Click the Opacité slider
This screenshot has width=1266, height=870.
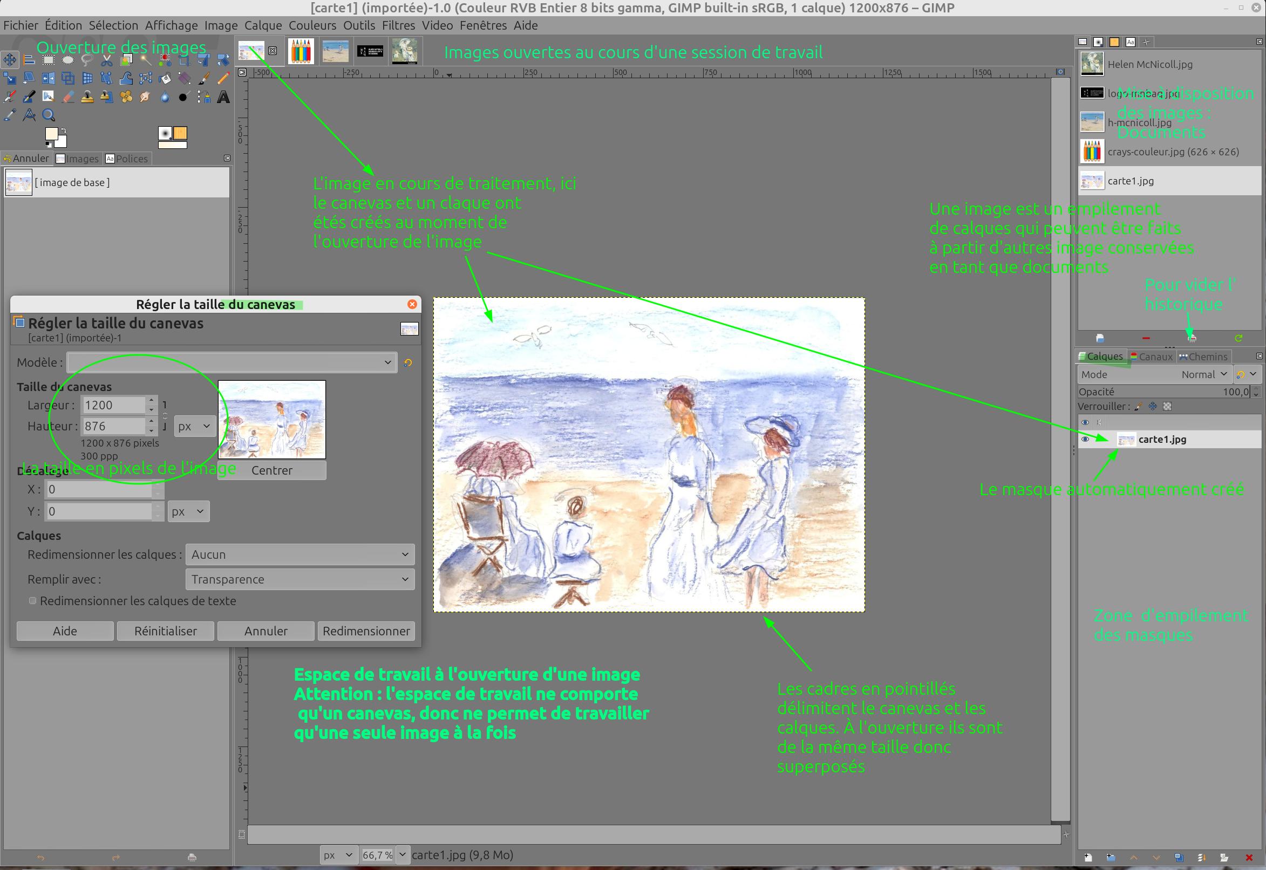pyautogui.click(x=1164, y=392)
